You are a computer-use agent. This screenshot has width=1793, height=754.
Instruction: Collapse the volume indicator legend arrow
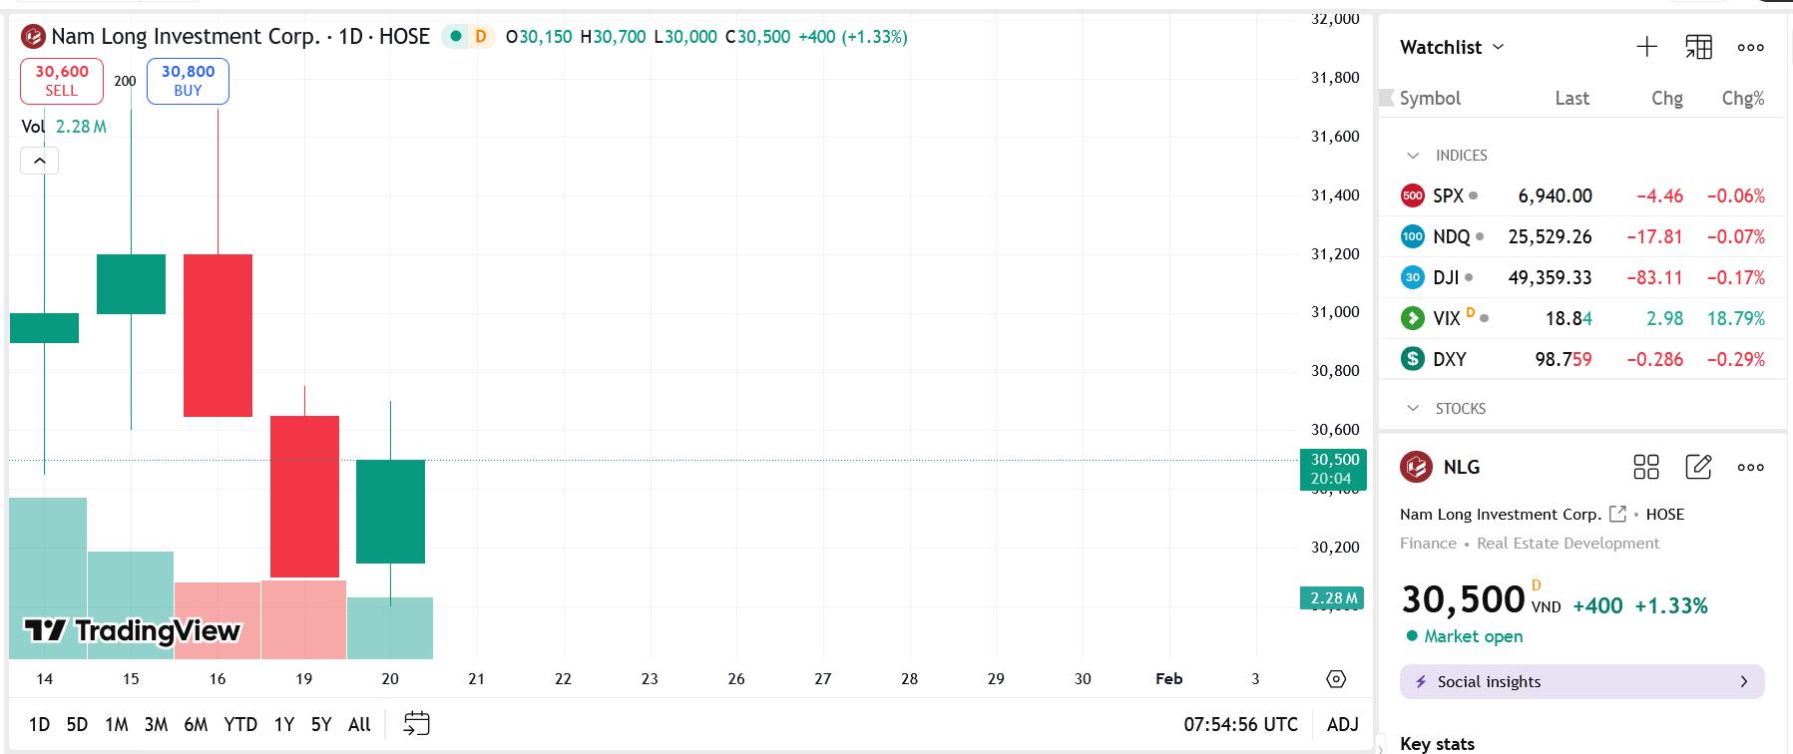coord(40,161)
